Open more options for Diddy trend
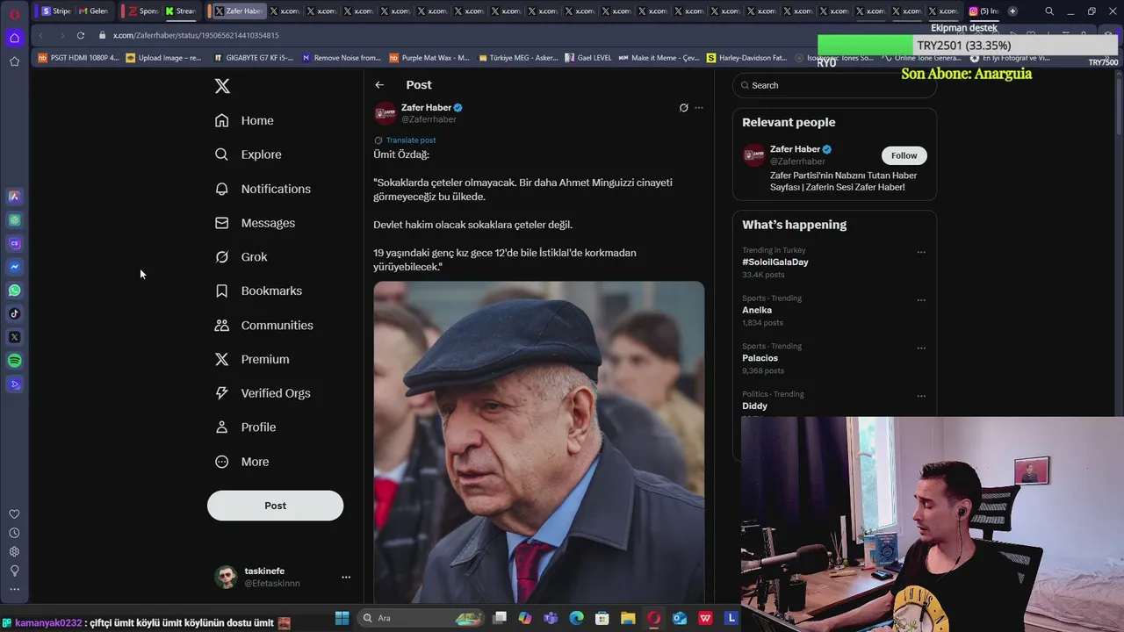 [x=921, y=396]
